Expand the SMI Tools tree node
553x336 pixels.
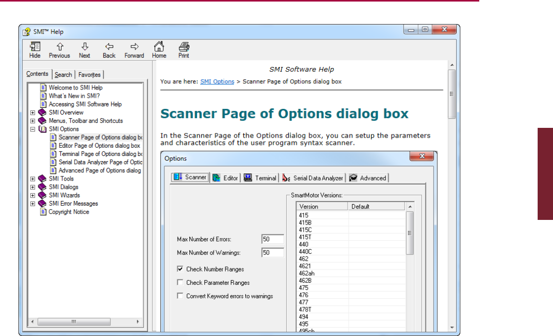(x=33, y=179)
